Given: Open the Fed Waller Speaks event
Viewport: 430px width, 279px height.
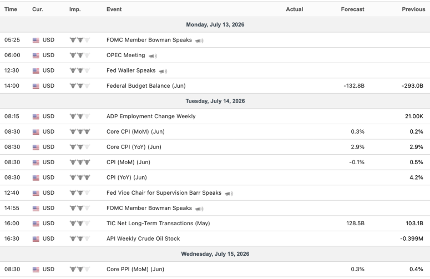Looking at the screenshot, I should tap(131, 70).
